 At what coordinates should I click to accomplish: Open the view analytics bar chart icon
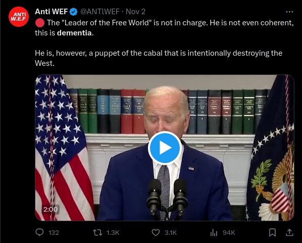(x=214, y=232)
